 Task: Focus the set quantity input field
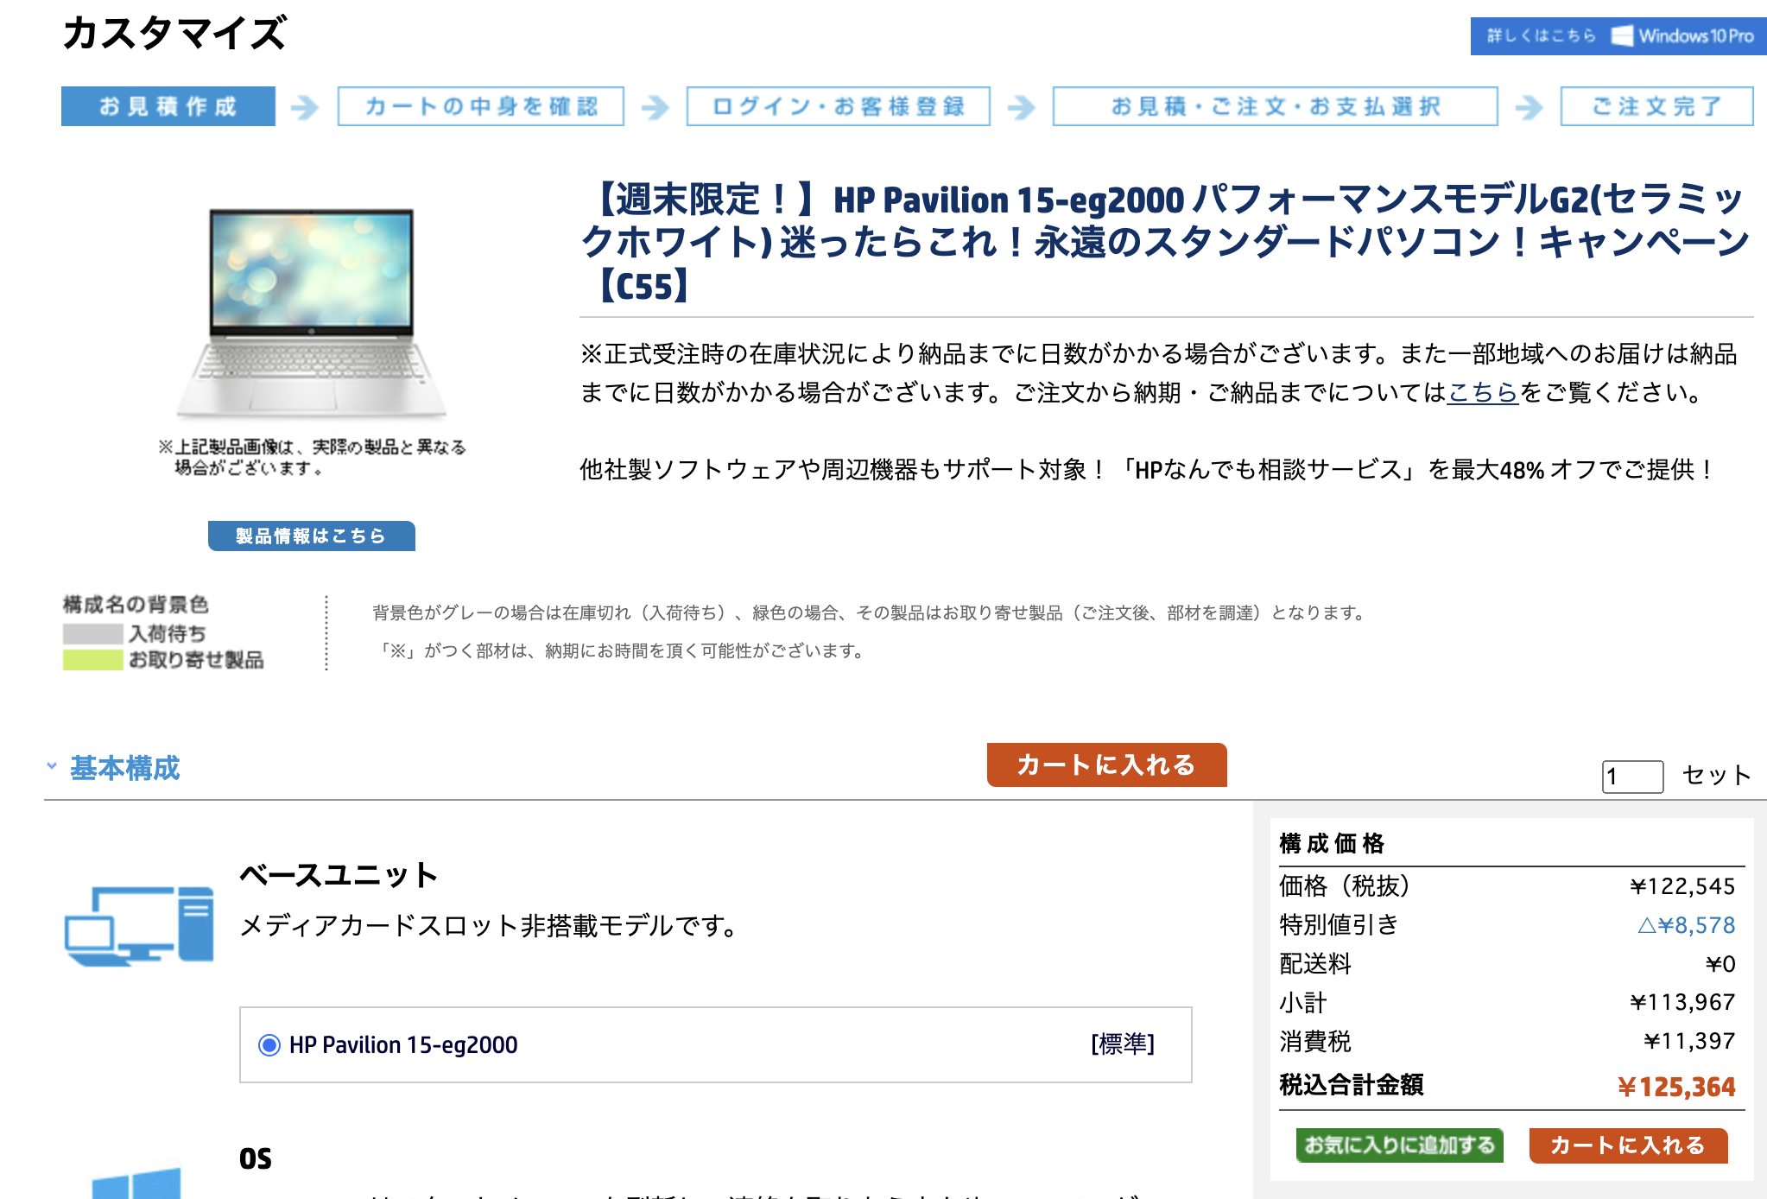1631,777
